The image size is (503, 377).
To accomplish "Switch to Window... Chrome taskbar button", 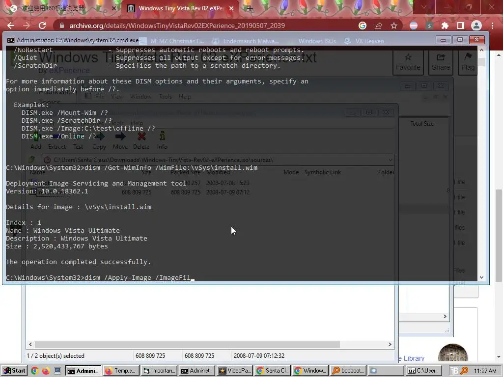I will coord(310,371).
